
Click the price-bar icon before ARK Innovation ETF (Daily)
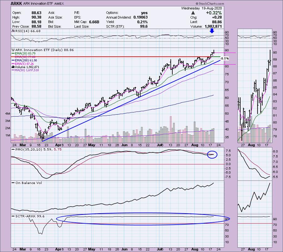coord(13,50)
